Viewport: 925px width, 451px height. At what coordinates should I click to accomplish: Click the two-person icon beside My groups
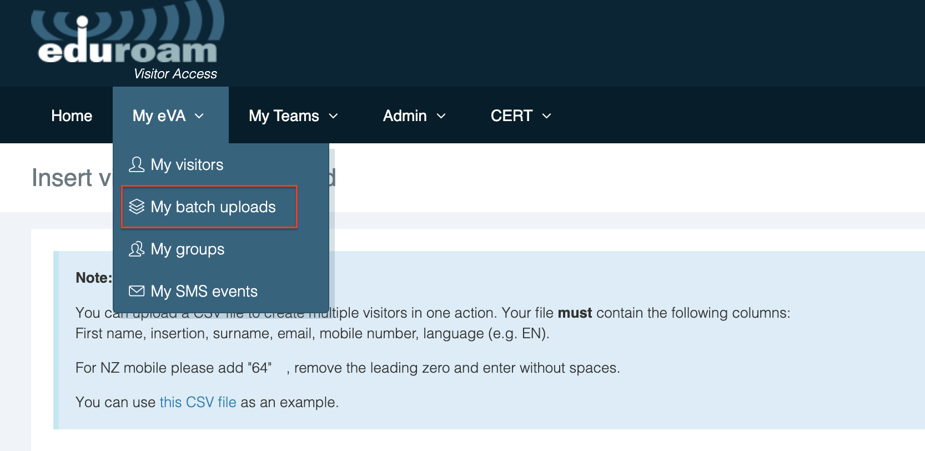(x=137, y=249)
